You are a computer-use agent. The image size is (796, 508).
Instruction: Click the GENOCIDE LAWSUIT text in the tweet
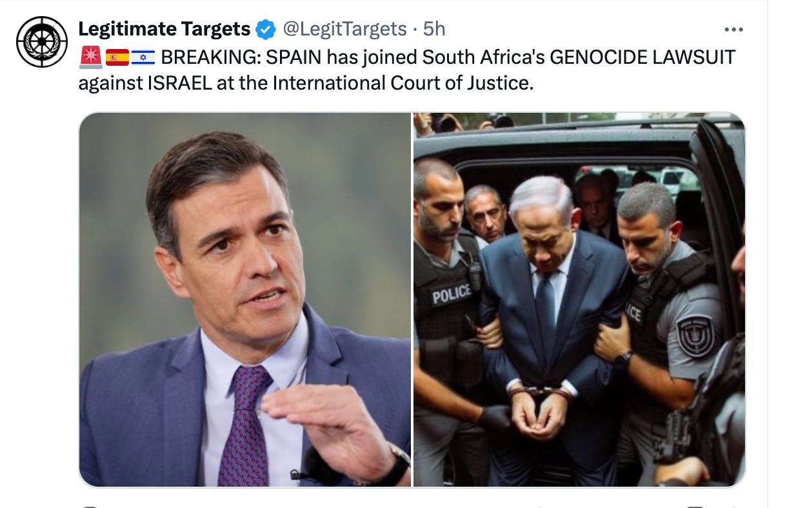point(642,57)
